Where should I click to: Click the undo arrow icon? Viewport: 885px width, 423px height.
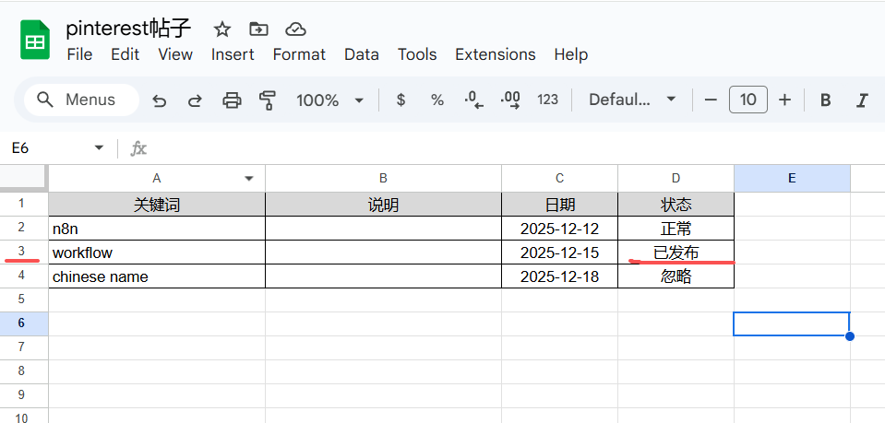click(x=160, y=100)
